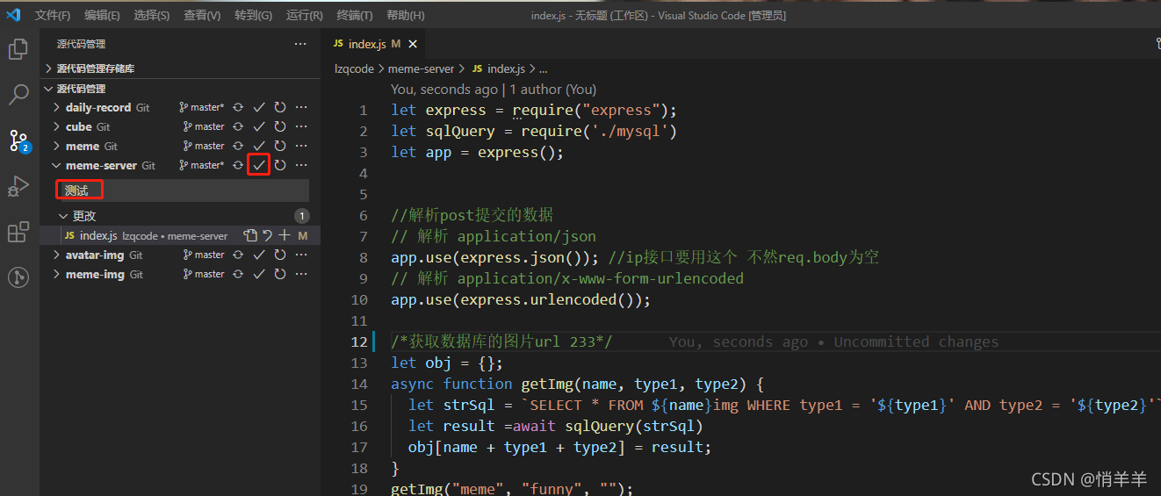The height and width of the screenshot is (496, 1161).
Task: Click the commit message input containing 测试
Action: click(x=184, y=190)
